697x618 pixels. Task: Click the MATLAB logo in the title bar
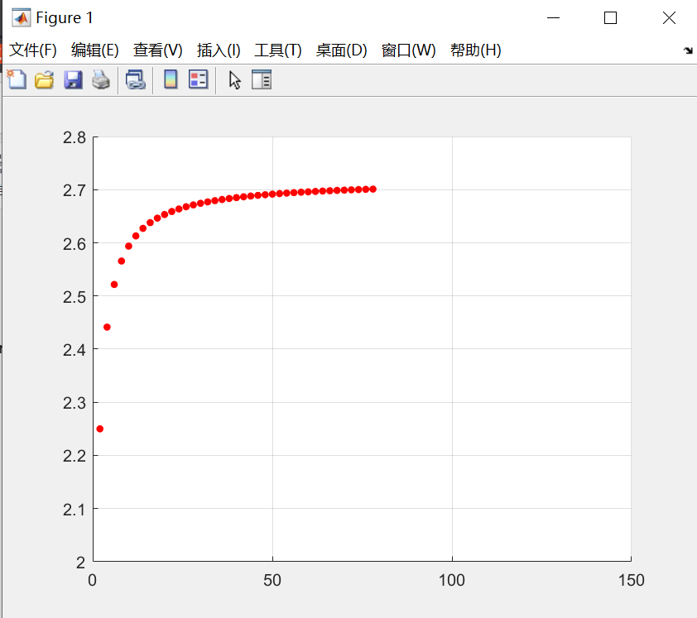[x=21, y=17]
